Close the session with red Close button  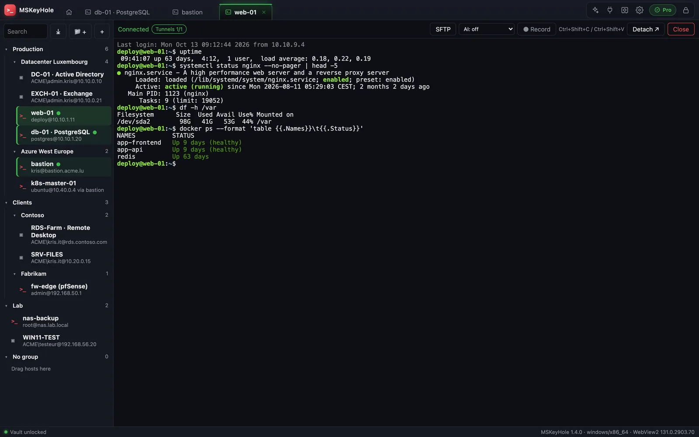pyautogui.click(x=681, y=29)
